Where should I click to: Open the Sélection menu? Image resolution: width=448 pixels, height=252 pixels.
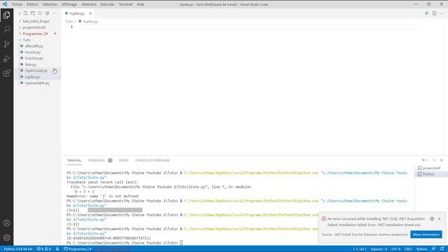coord(50,4)
